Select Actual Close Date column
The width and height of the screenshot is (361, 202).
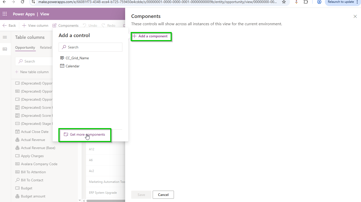tap(35, 132)
